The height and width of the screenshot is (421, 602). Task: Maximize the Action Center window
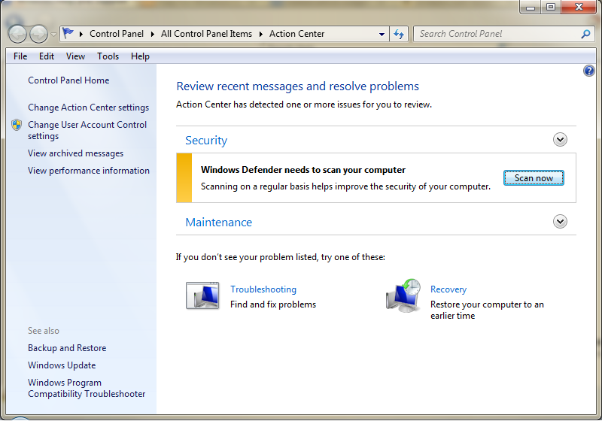tap(551, 7)
